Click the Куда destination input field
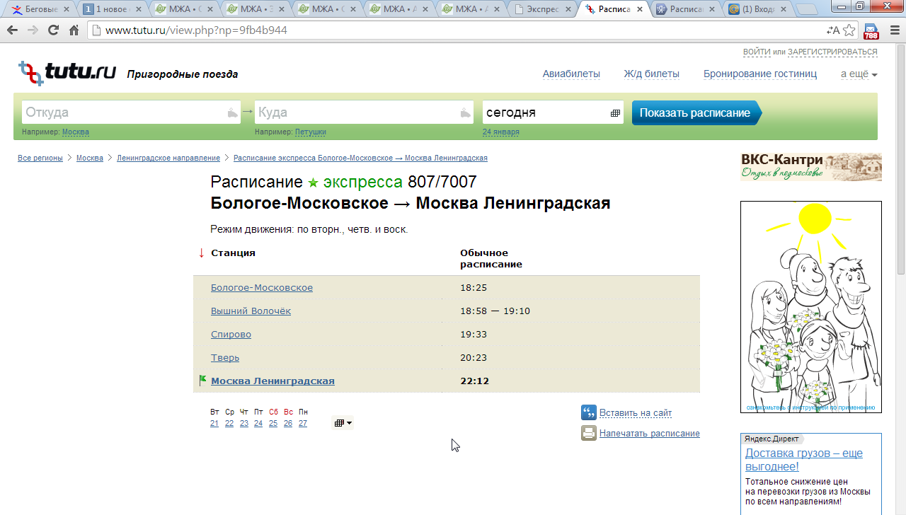 (357, 112)
